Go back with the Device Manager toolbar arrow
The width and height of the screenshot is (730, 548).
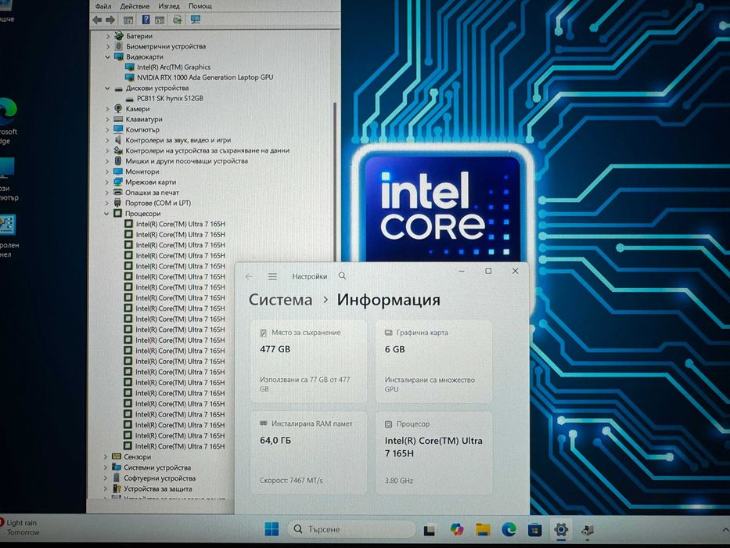point(97,20)
